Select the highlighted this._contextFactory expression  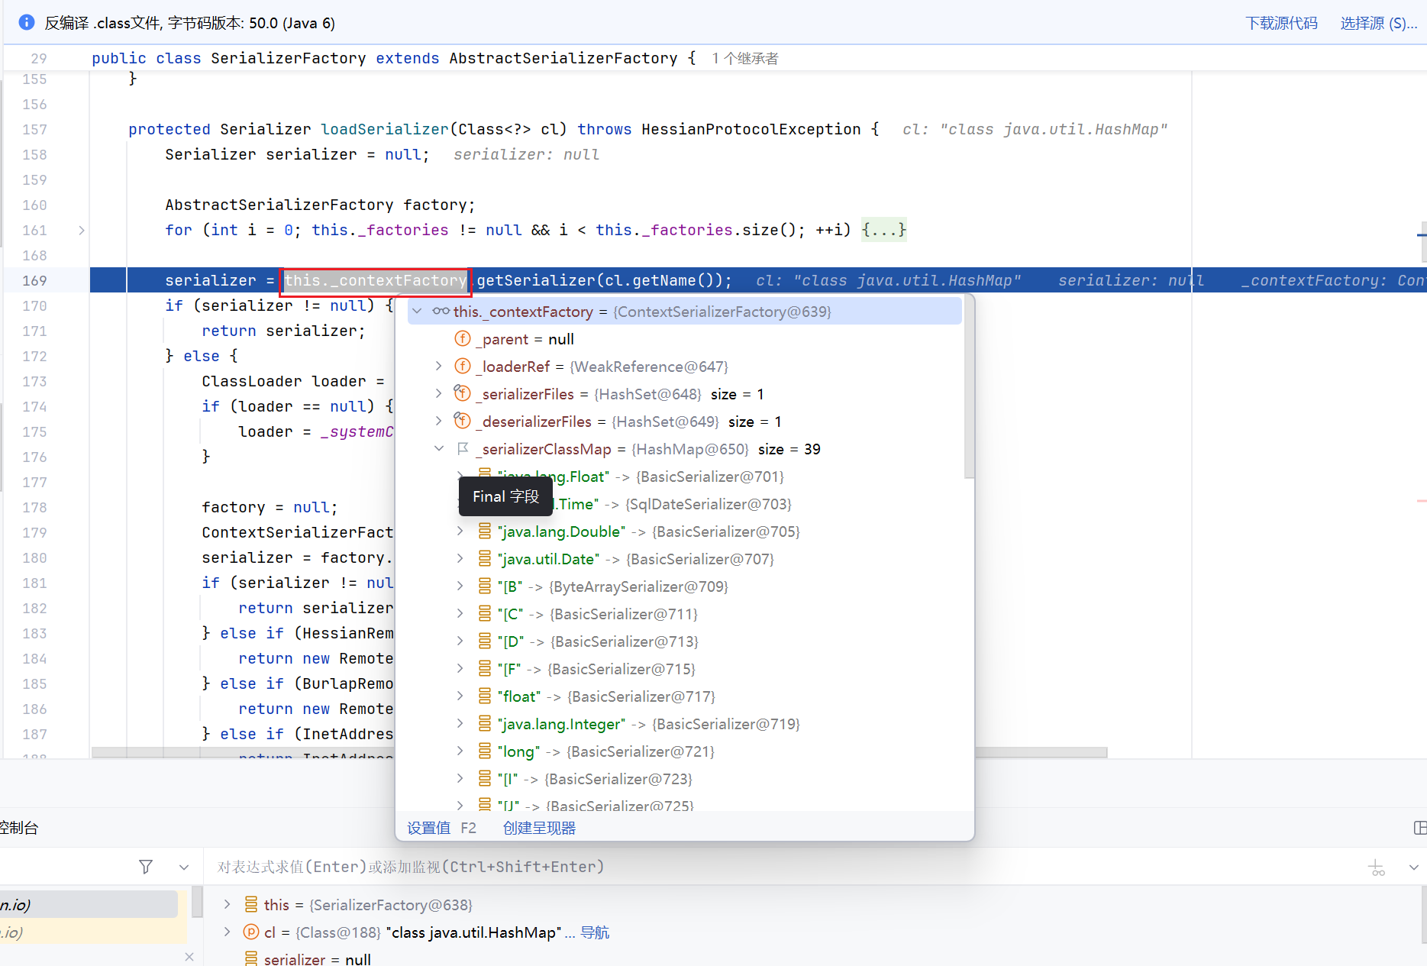coord(376,280)
